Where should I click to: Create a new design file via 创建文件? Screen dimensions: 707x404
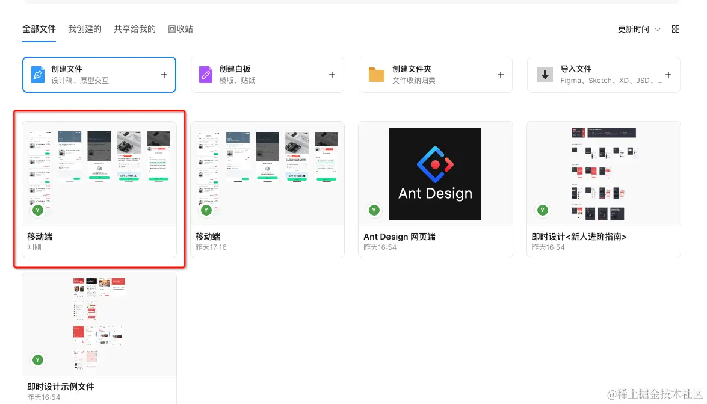pos(99,75)
